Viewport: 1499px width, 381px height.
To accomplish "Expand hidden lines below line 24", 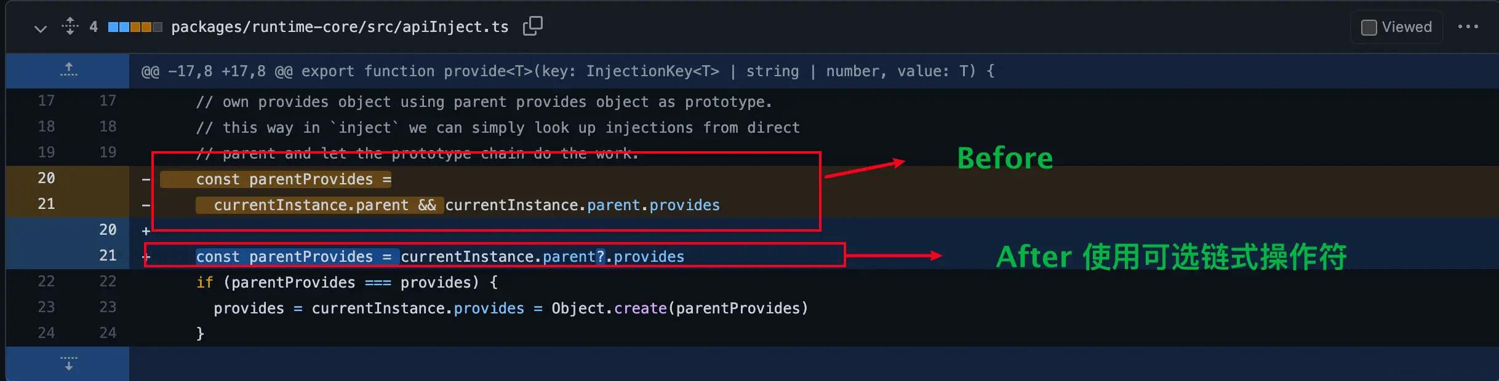I will (68, 363).
